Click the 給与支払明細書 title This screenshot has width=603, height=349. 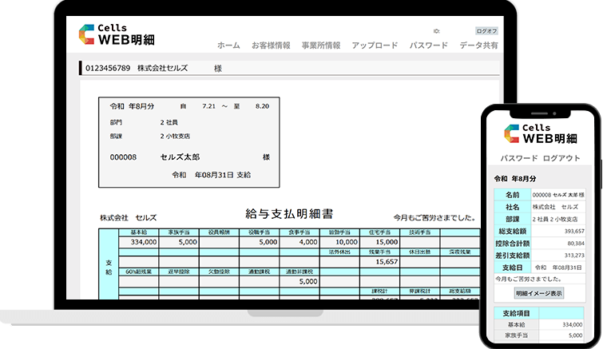(x=288, y=214)
